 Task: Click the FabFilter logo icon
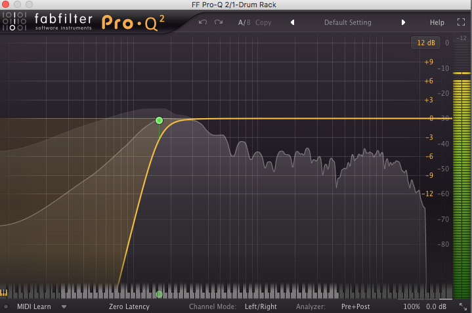coord(14,22)
